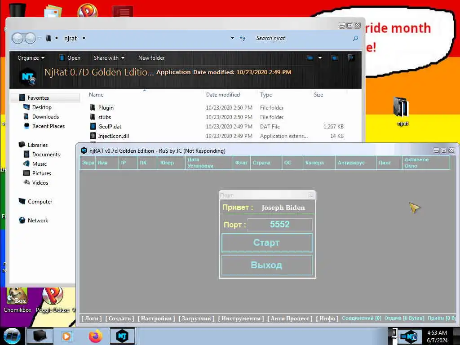460x345 pixels.
Task: Select Favorites in navigation pane
Action: pyautogui.click(x=38, y=97)
